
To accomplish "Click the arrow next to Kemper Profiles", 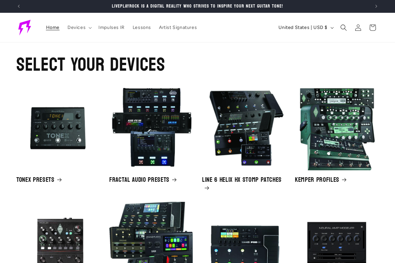I will coord(344,180).
